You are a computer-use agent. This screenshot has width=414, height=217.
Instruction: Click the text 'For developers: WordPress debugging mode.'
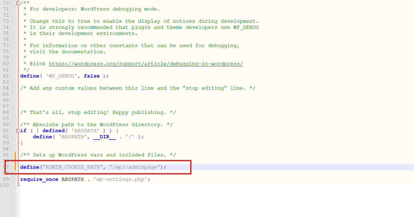tap(95, 9)
